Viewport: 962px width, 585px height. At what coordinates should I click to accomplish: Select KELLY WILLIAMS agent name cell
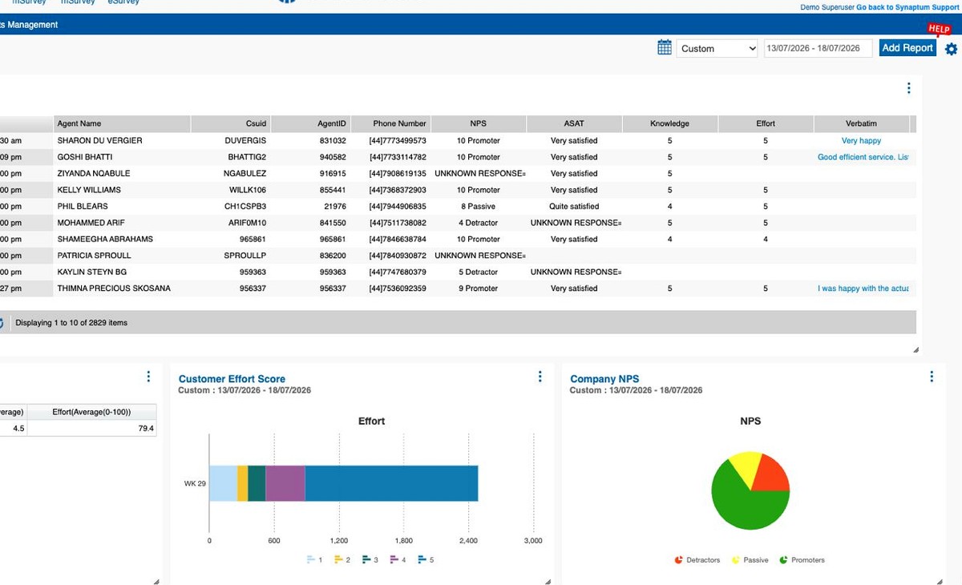point(89,190)
